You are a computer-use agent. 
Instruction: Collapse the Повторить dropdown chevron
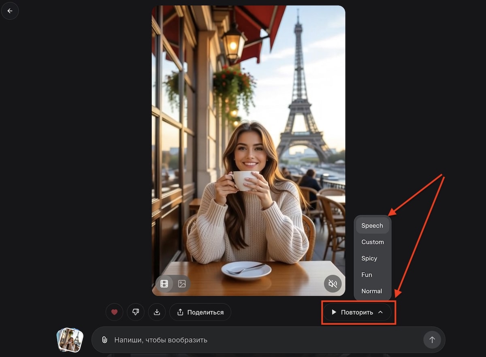380,312
